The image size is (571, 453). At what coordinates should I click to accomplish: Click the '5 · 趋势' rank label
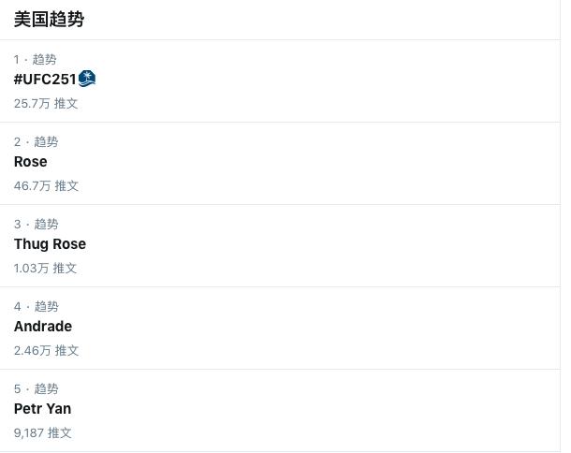(x=37, y=388)
